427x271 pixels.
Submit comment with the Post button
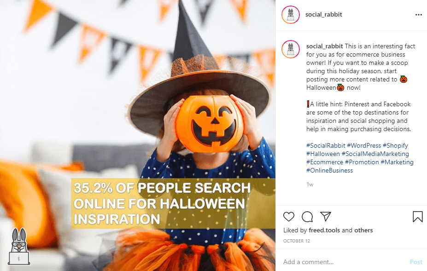[416, 262]
